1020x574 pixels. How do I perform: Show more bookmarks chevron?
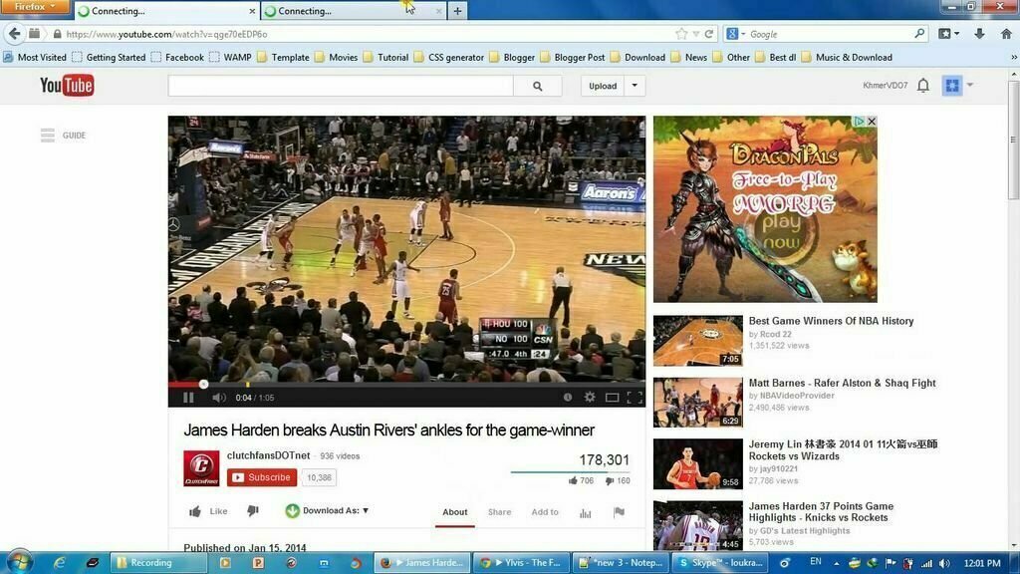1013,57
